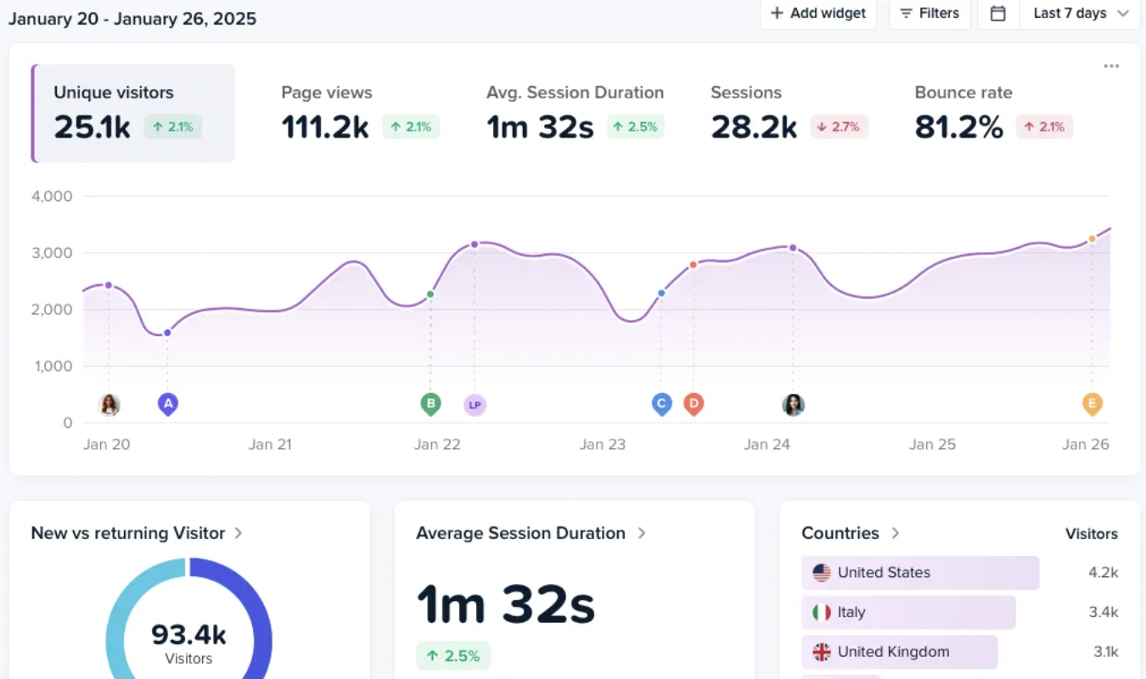Click the United States country bar
Screen dimensions: 1146x679
(919, 573)
